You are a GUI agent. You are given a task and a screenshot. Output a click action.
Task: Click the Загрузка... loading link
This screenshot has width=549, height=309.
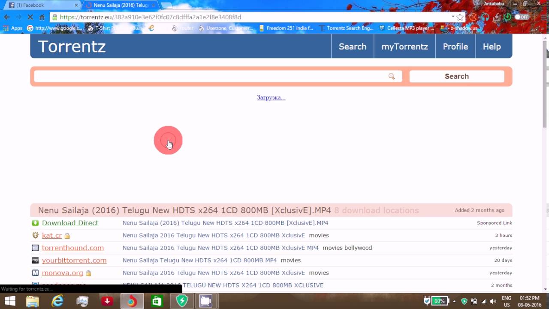(x=271, y=97)
